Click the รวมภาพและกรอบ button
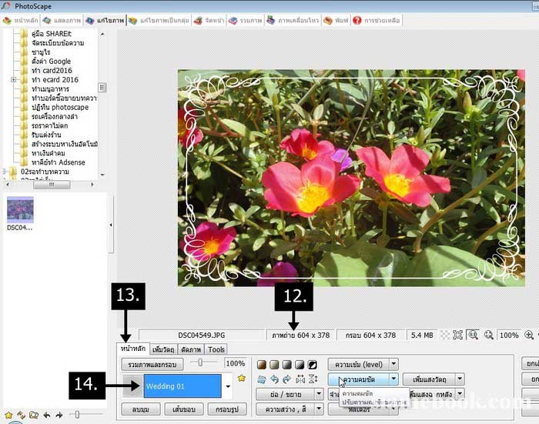 (152, 364)
